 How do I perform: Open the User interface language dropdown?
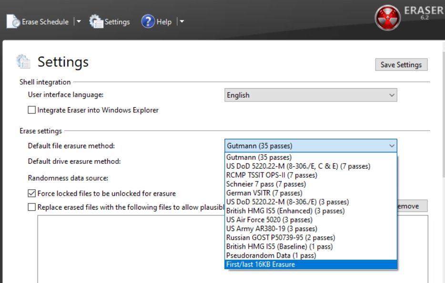pos(311,95)
